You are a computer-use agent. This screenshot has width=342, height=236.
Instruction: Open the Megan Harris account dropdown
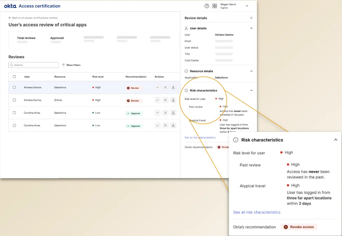click(x=247, y=6)
